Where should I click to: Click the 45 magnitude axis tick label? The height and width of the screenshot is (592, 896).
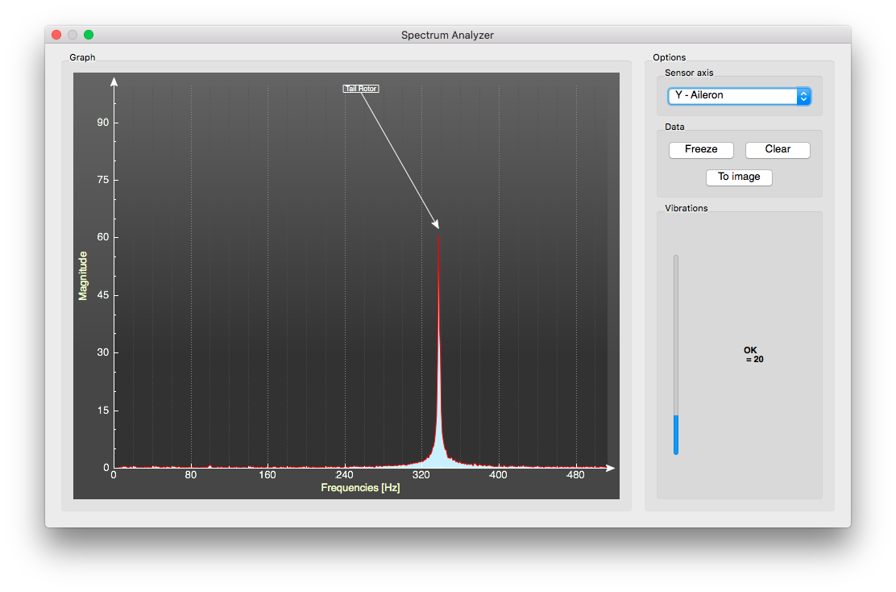pyautogui.click(x=103, y=295)
